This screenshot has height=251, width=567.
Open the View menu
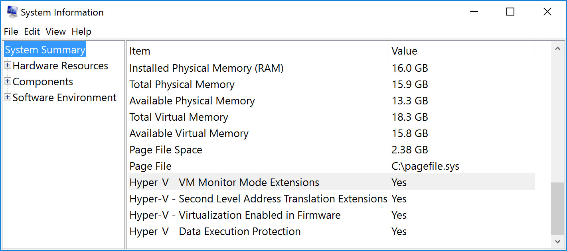(55, 31)
